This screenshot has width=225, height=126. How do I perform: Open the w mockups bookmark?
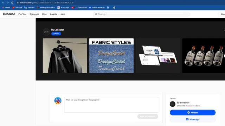click(63, 8)
